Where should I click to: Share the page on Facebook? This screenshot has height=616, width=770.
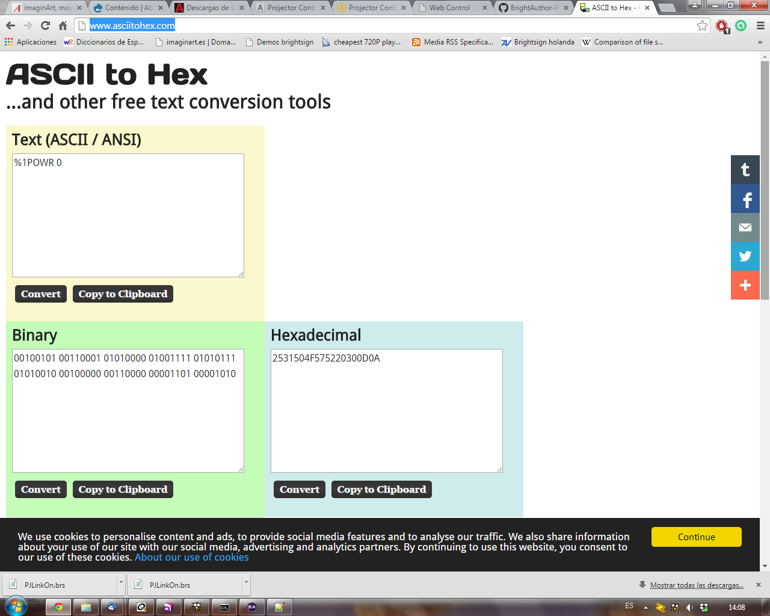click(x=745, y=199)
